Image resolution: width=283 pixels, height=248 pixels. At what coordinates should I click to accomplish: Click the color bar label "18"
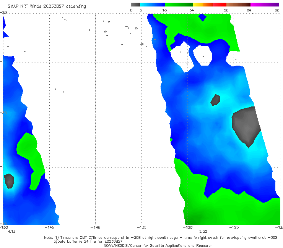(164, 10)
